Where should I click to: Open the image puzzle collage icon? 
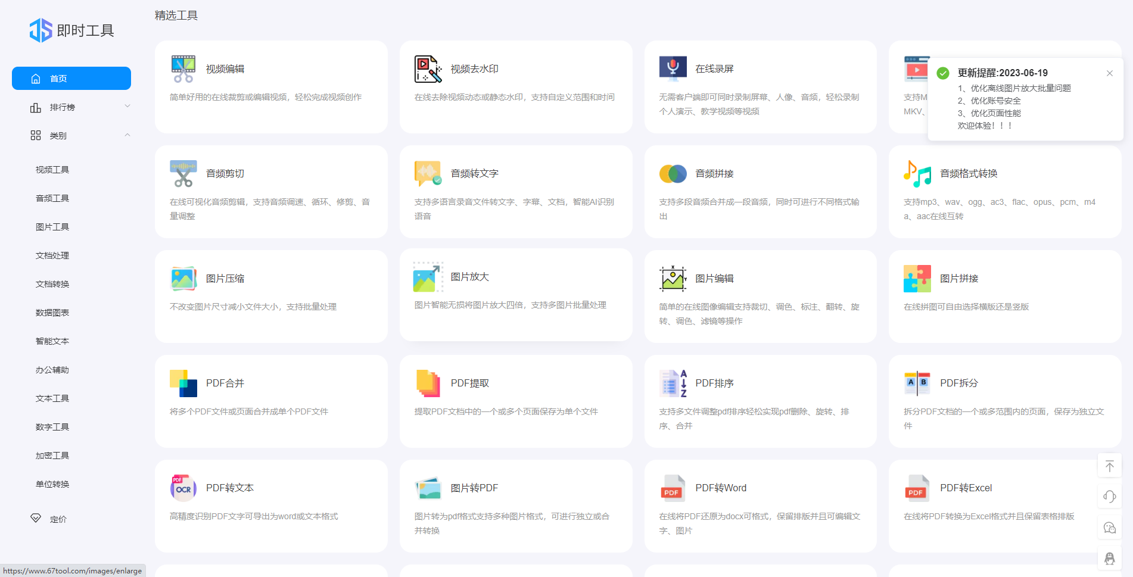click(x=917, y=279)
